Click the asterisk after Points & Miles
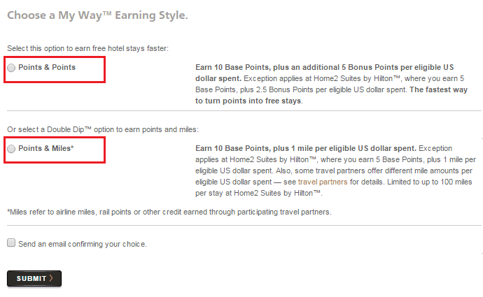This screenshot has height=297, width=483. pyautogui.click(x=71, y=148)
